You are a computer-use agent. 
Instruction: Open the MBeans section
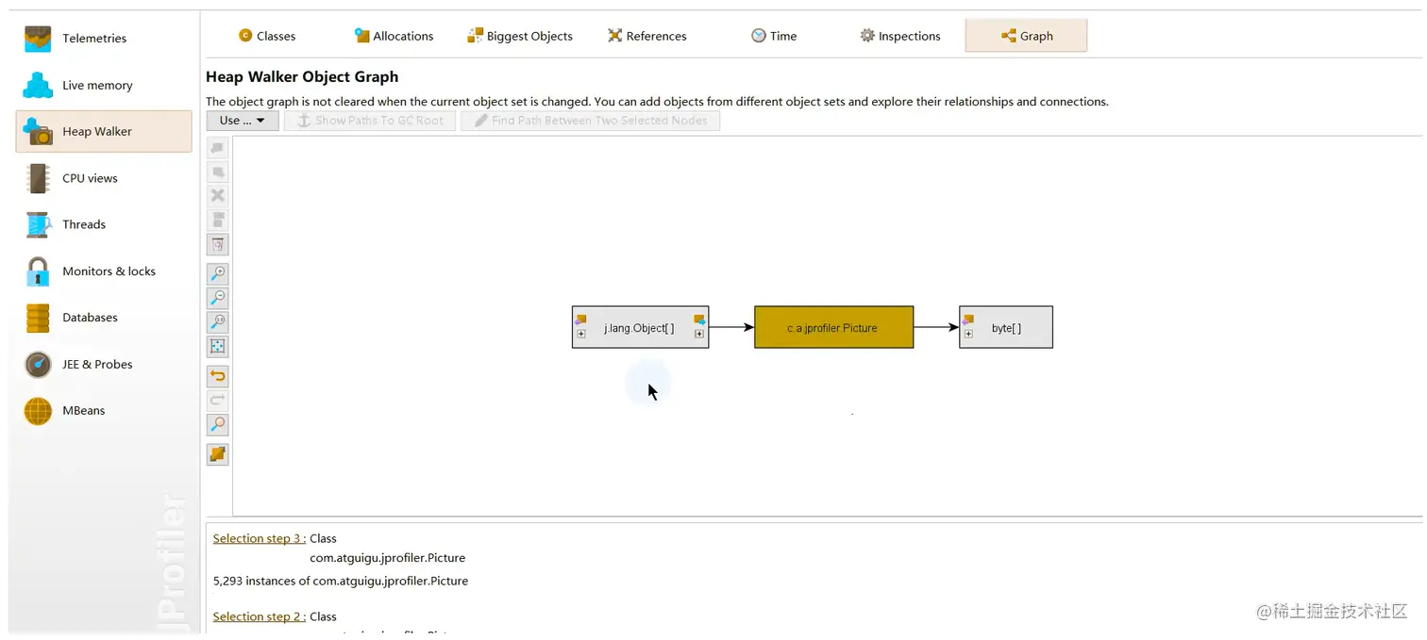click(104, 411)
